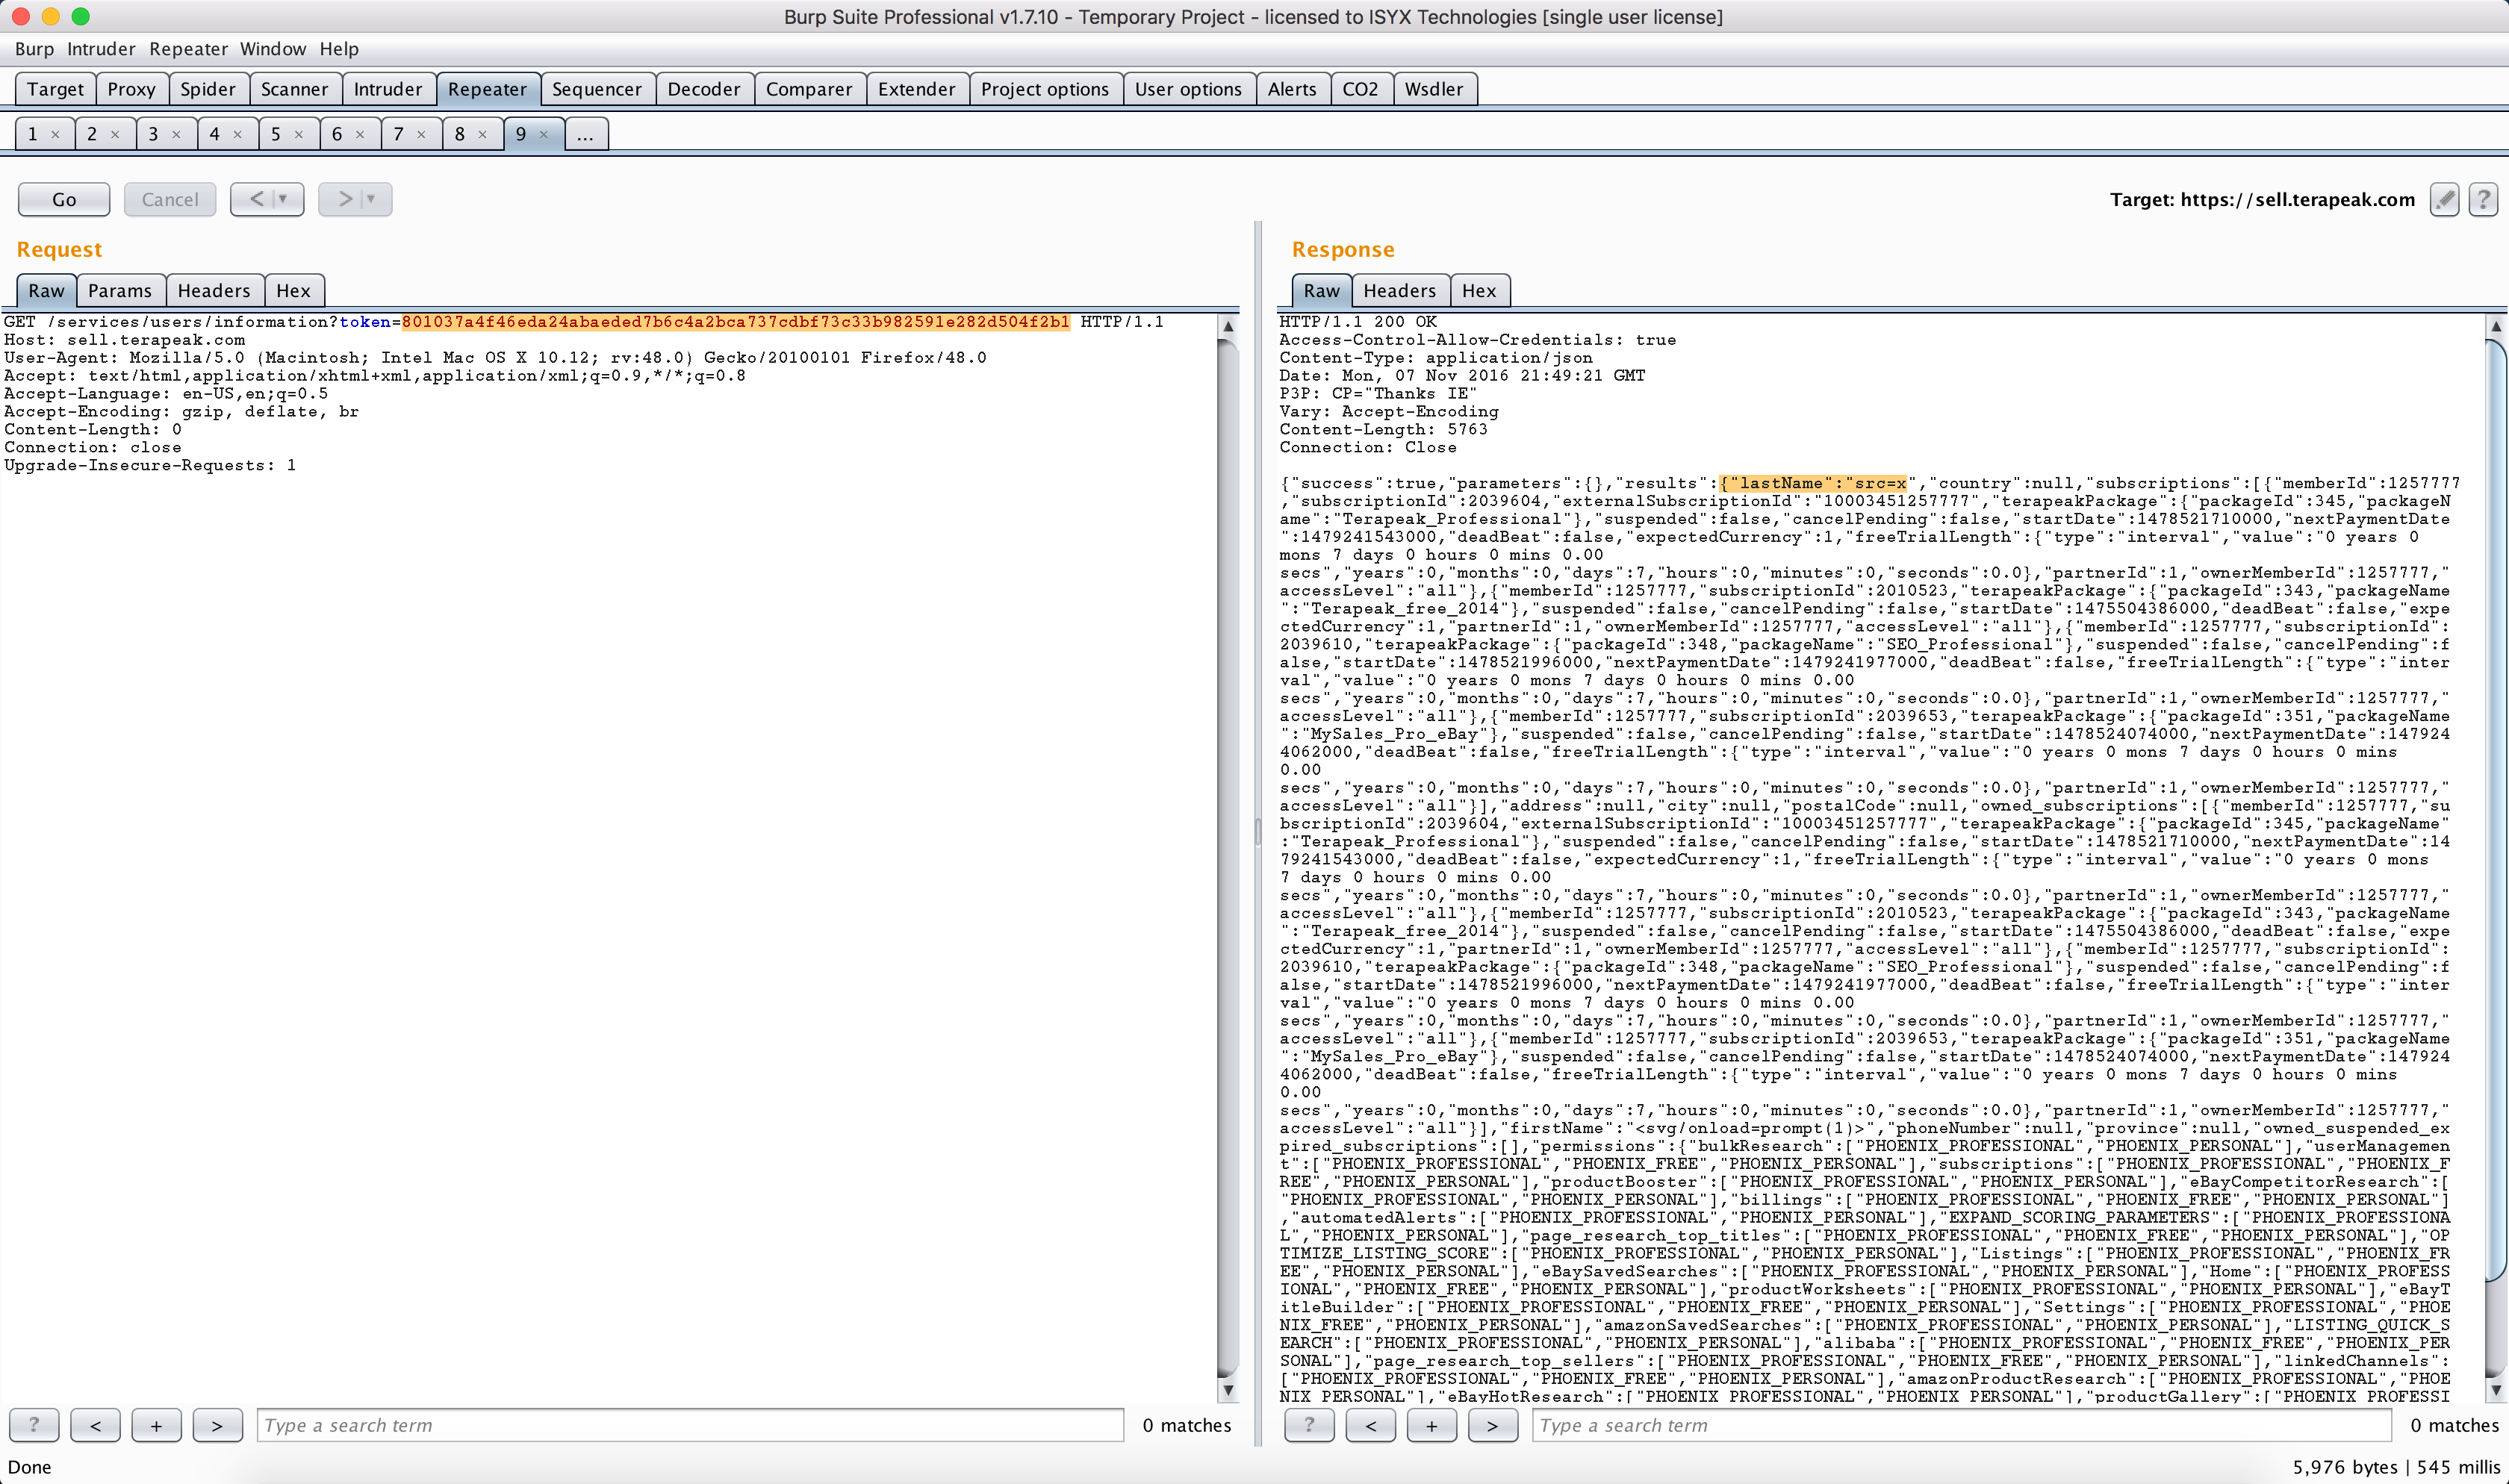Image resolution: width=2509 pixels, height=1484 pixels.
Task: Open the Burp menu
Action: (x=34, y=49)
